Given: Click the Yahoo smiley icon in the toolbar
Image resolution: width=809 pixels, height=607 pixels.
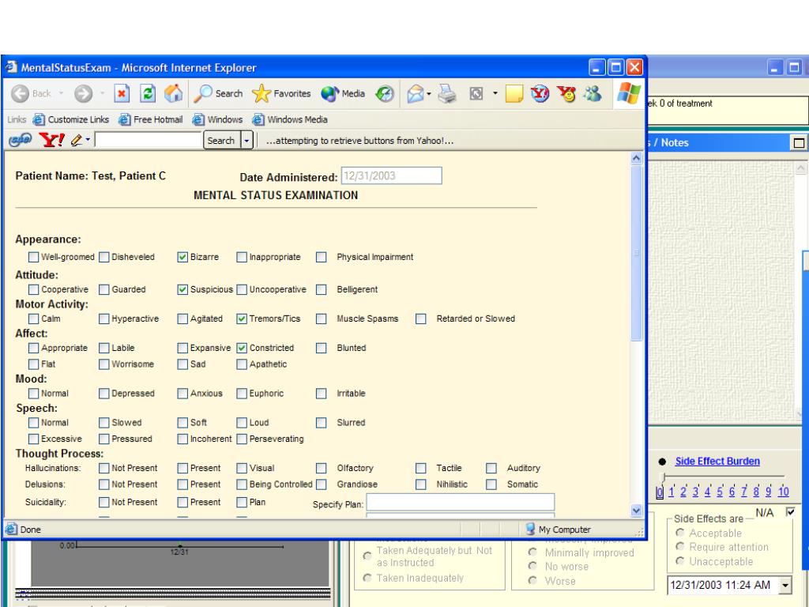Looking at the screenshot, I should coord(566,94).
